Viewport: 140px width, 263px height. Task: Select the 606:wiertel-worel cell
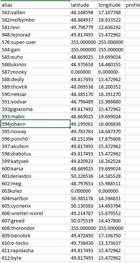click(35, 214)
